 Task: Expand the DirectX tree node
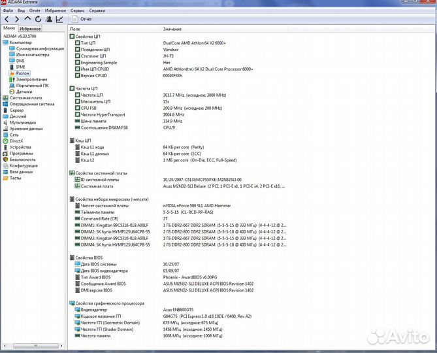pyautogui.click(x=16, y=141)
